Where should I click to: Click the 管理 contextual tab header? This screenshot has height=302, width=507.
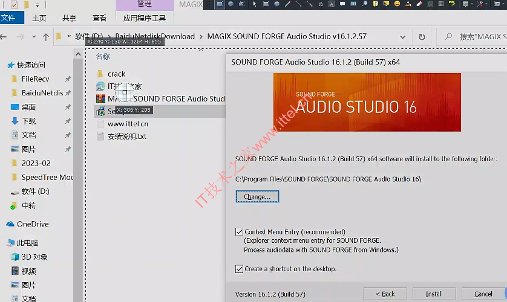(x=145, y=4)
